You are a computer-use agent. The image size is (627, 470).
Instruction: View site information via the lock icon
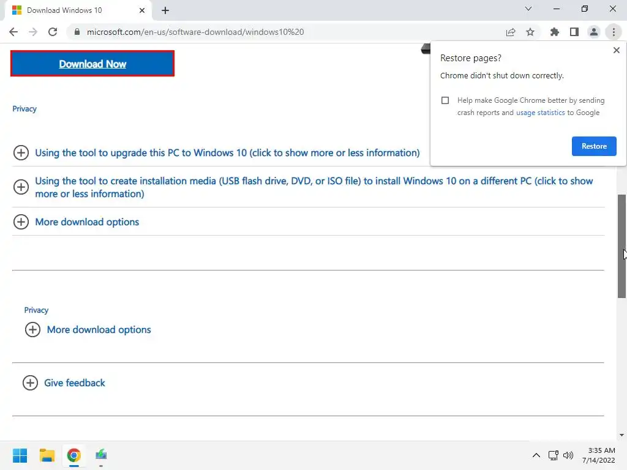(77, 32)
